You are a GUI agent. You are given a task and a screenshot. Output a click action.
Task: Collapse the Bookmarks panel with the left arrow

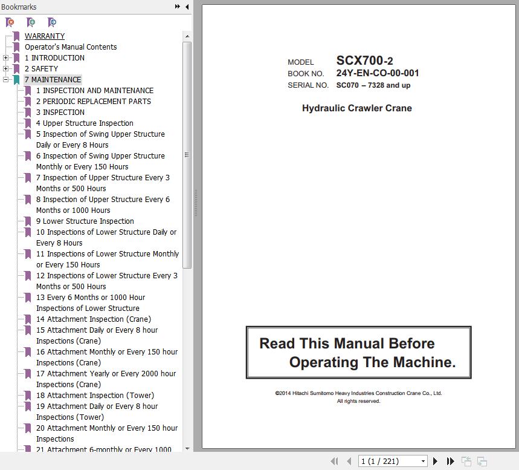[x=187, y=7]
